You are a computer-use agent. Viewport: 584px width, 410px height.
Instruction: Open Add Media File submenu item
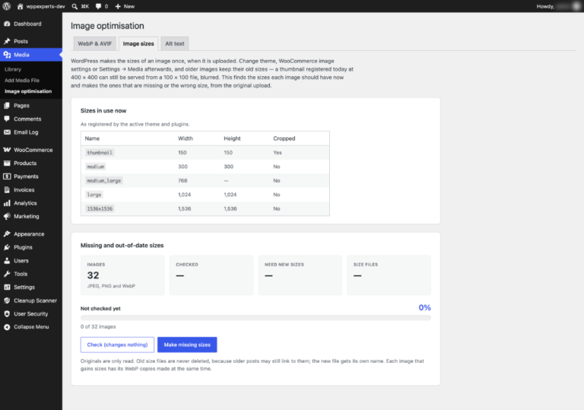[22, 80]
